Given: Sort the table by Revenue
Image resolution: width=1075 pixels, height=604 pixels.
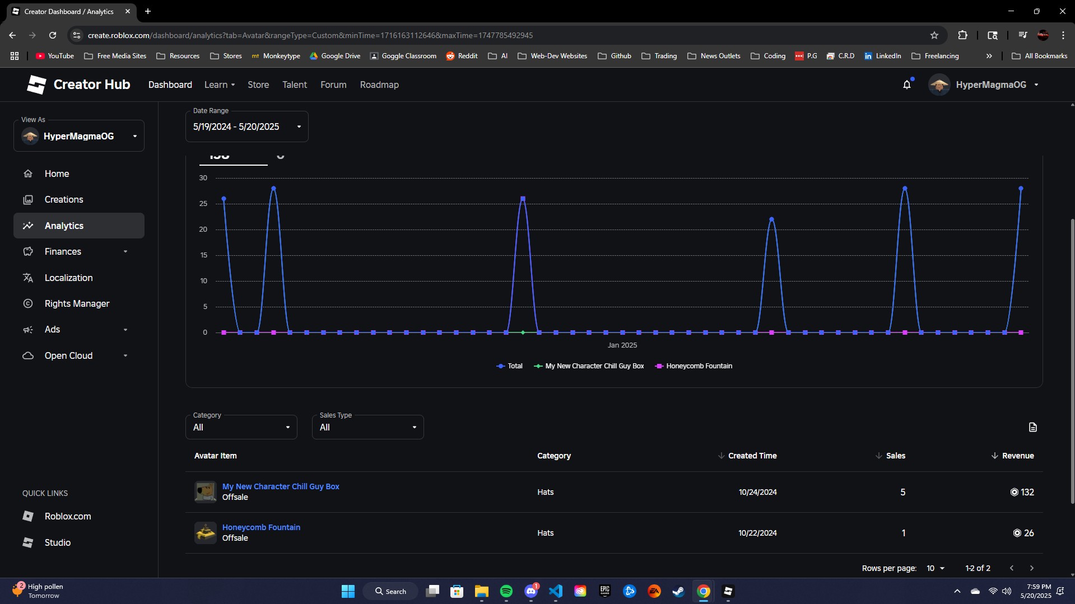Looking at the screenshot, I should [x=1013, y=456].
